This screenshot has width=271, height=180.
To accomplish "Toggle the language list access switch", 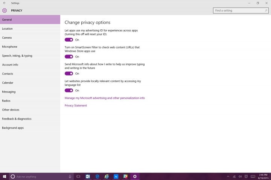I will tap(69, 91).
